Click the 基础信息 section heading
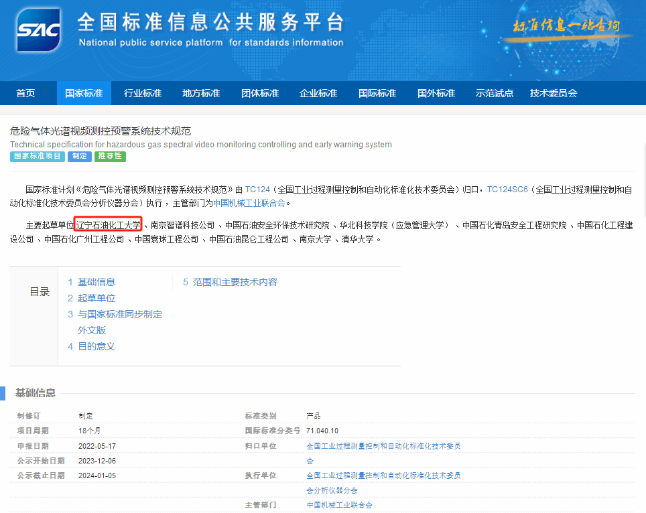 [36, 392]
